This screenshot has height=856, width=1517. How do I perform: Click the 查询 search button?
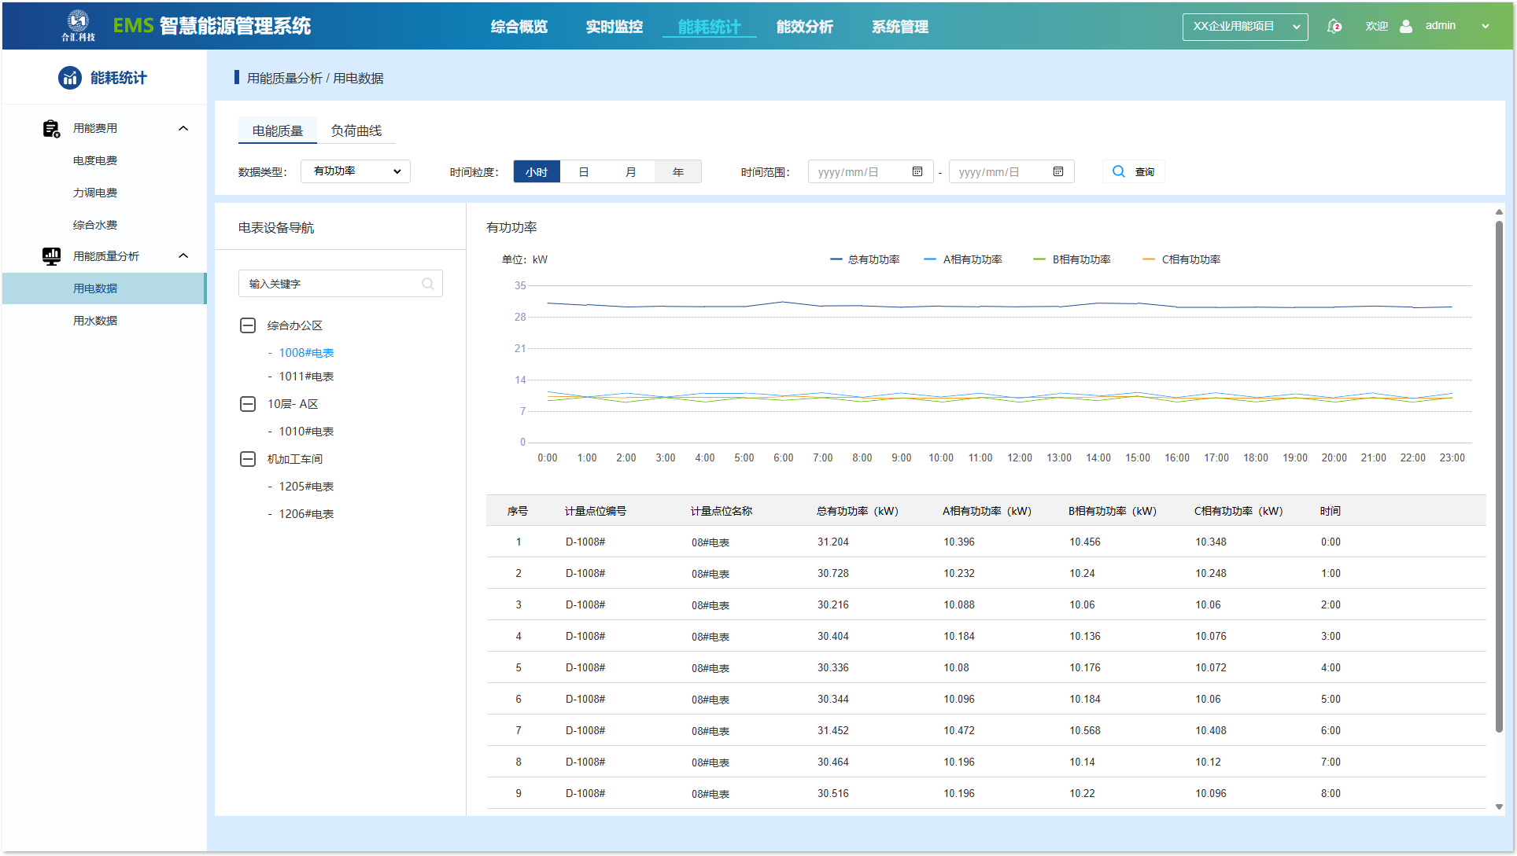(1133, 171)
